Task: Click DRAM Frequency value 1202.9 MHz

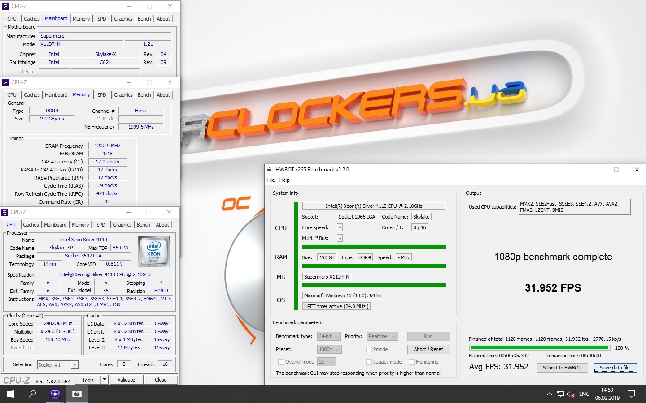Action: 107,146
